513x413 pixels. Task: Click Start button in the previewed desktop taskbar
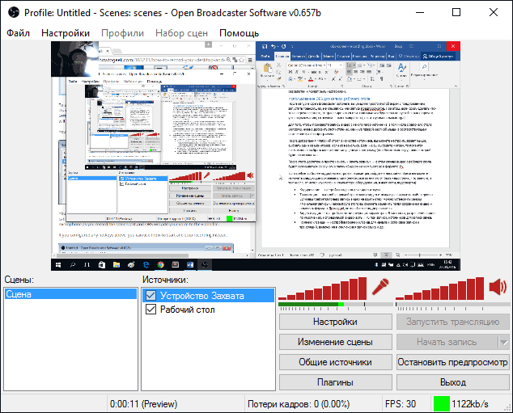58,264
